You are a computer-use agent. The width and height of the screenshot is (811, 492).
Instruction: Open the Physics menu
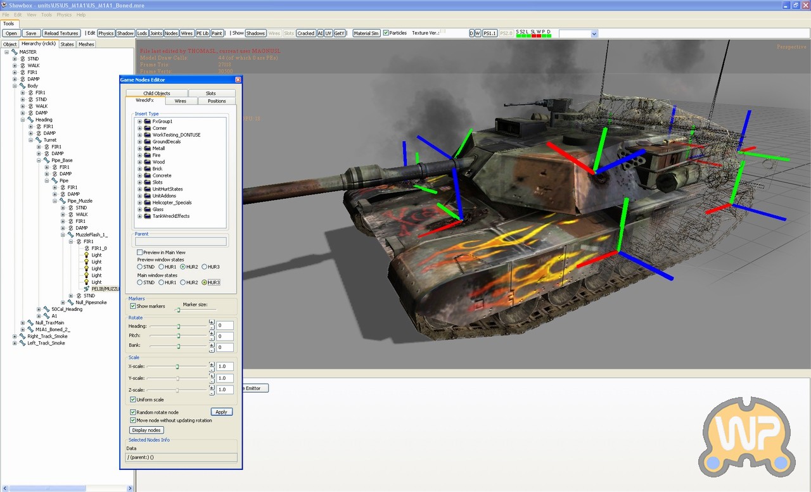click(x=64, y=15)
